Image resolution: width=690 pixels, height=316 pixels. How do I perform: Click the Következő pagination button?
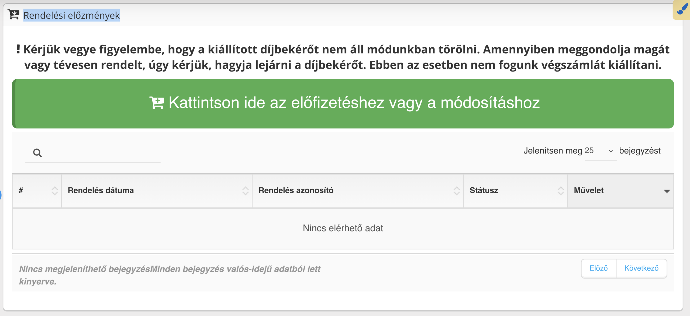click(x=641, y=268)
